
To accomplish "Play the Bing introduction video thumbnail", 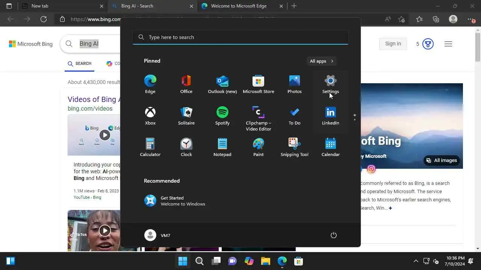I will 104,135.
